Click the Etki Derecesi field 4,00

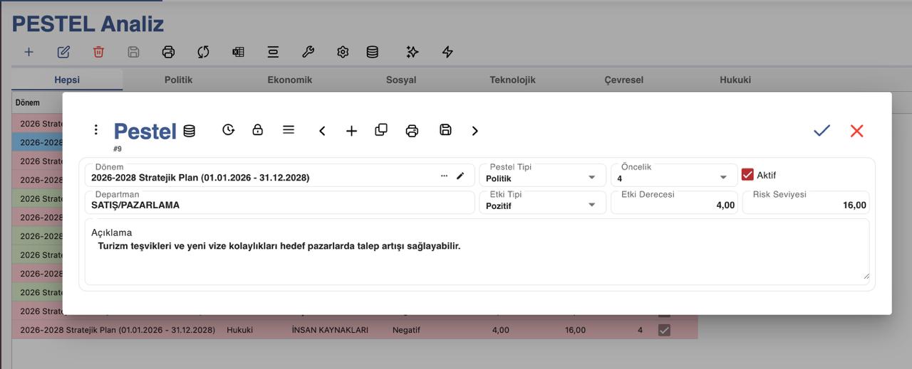674,203
